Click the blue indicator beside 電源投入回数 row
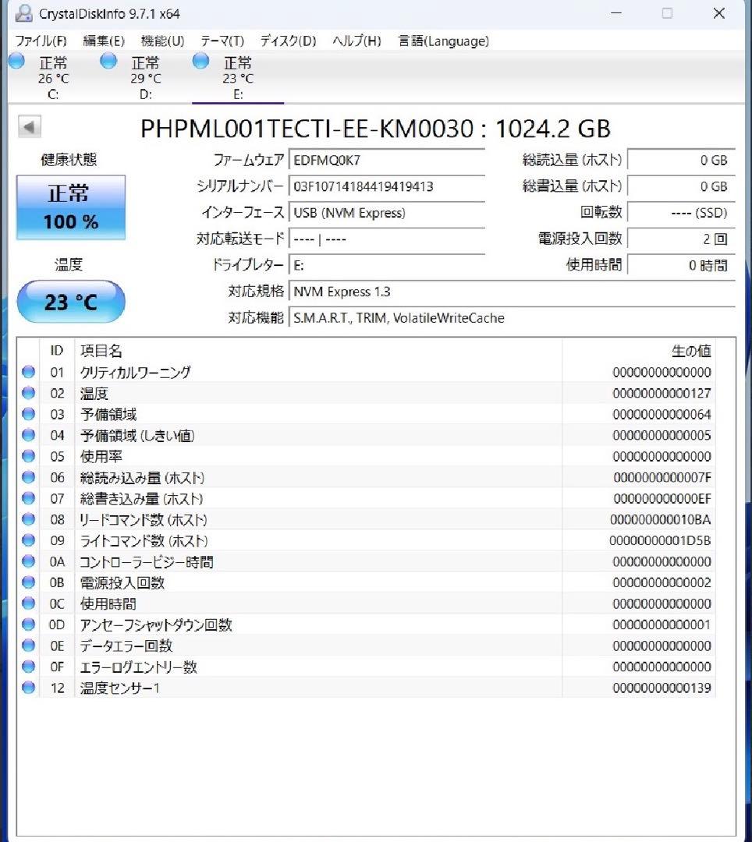752x842 pixels. 28,582
